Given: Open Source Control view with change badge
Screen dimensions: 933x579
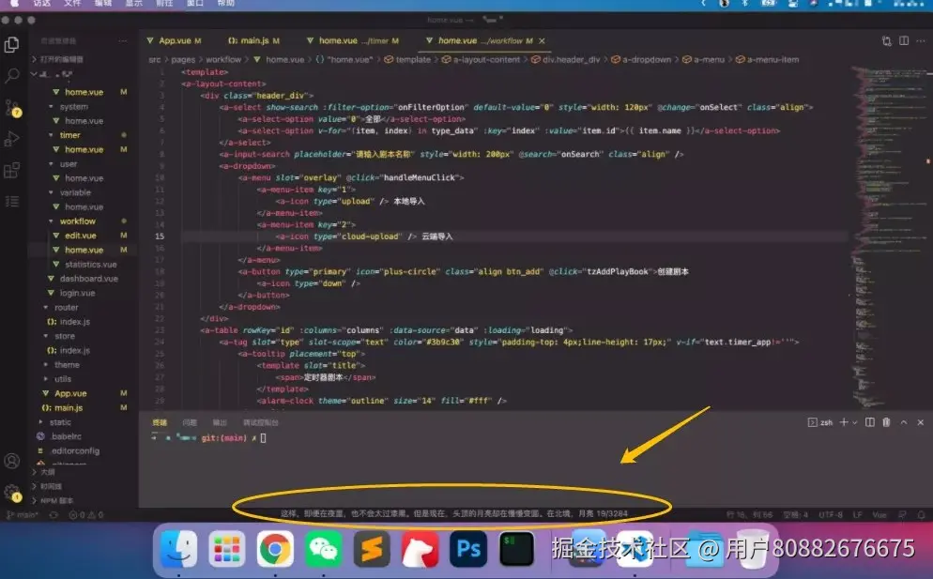Looking at the screenshot, I should click(x=12, y=108).
